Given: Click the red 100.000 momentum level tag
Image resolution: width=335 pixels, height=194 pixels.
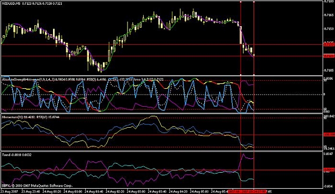Looking at the screenshot, I should coord(329,135).
